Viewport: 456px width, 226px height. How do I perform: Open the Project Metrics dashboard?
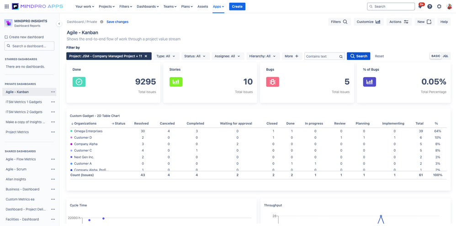(x=17, y=132)
